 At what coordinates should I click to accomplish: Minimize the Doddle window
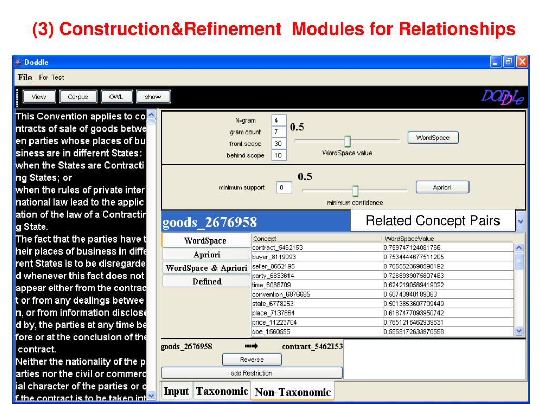pyautogui.click(x=495, y=62)
